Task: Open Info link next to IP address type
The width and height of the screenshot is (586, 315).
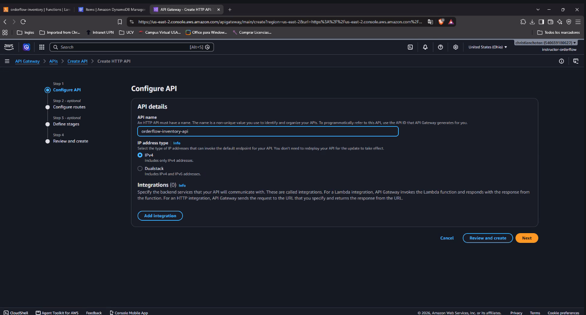Action: coord(177,143)
